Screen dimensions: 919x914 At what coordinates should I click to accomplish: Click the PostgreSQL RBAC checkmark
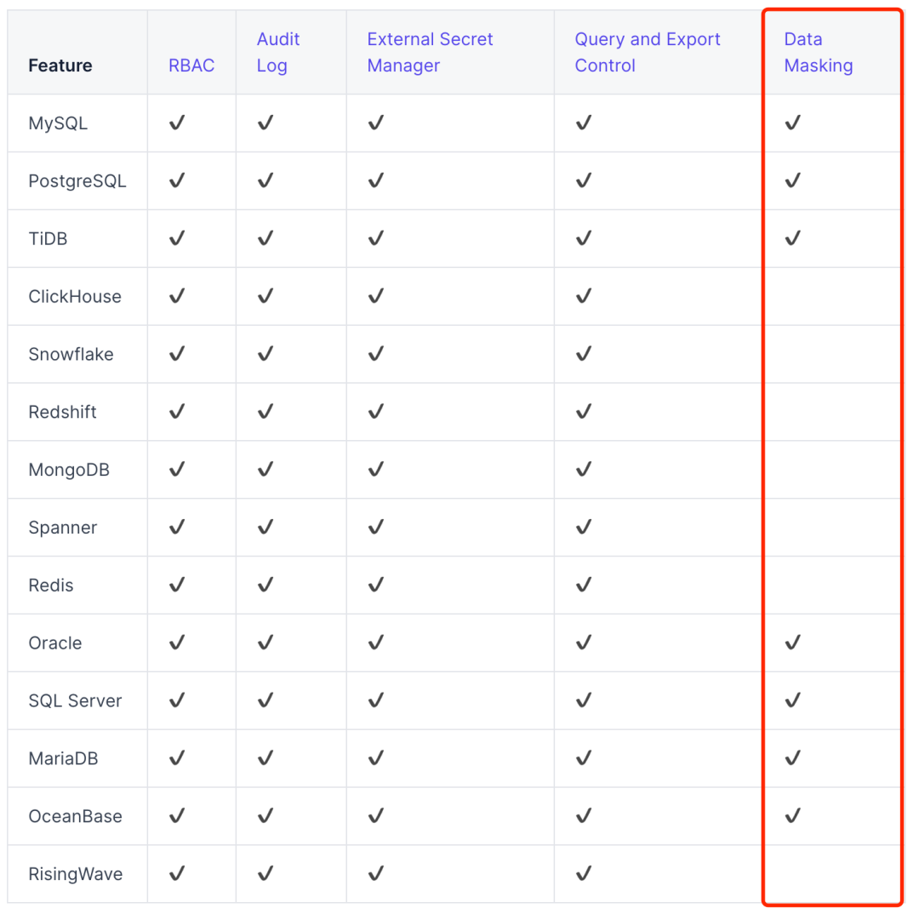tap(177, 180)
